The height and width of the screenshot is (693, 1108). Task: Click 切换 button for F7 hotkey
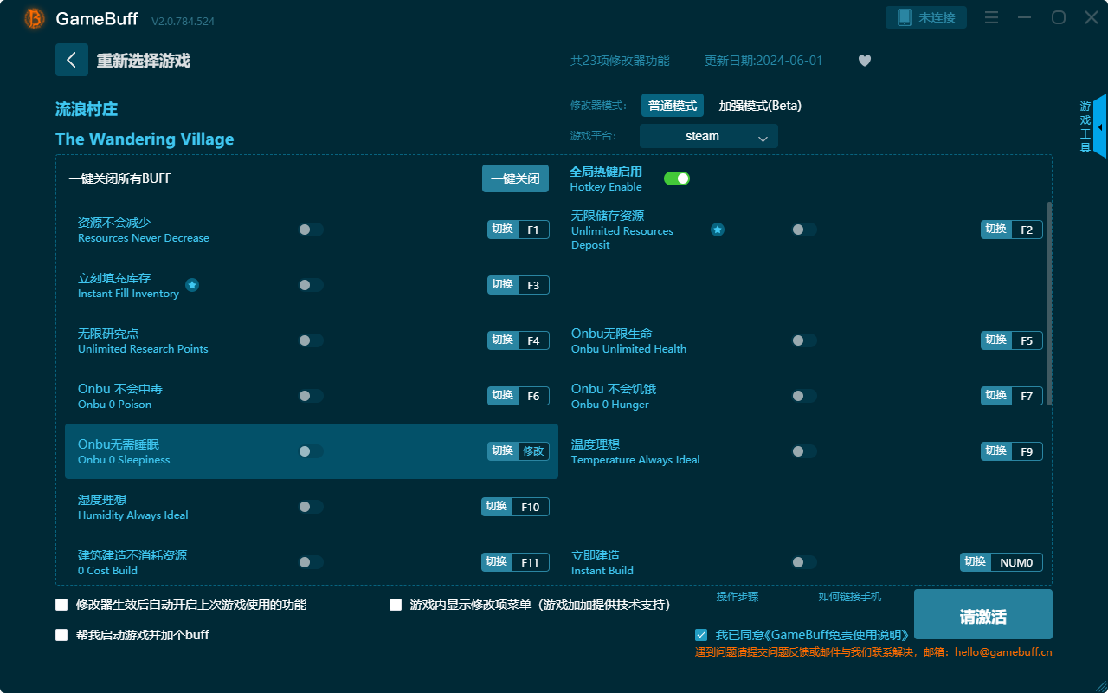click(x=996, y=396)
